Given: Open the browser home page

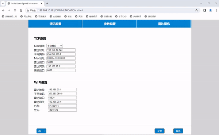Looking at the screenshot, I should pos(21,11).
